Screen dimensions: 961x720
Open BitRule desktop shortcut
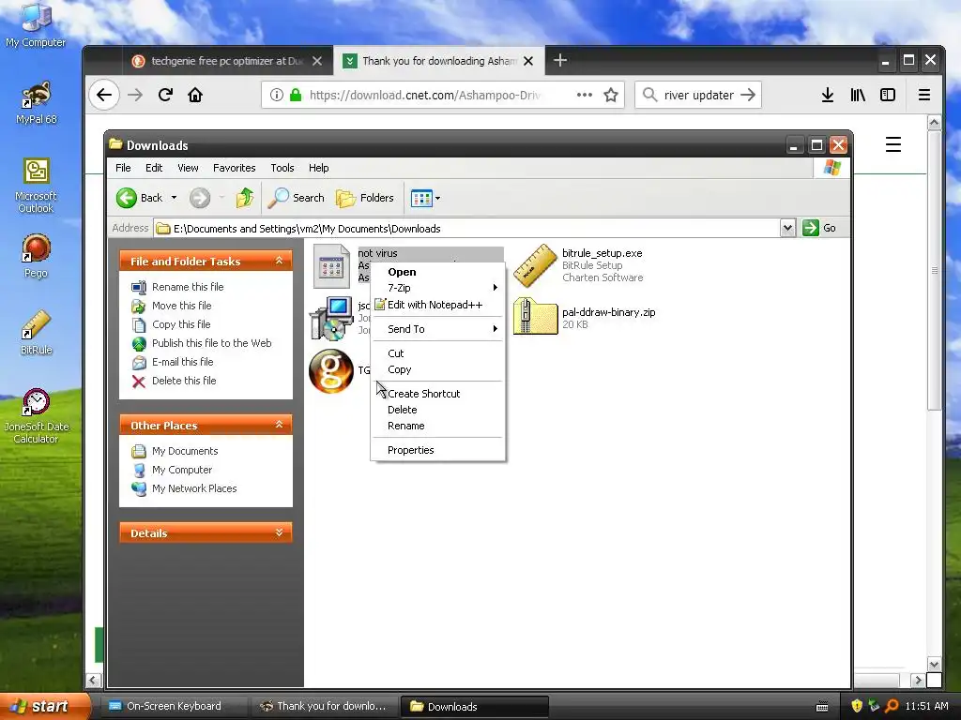point(36,333)
